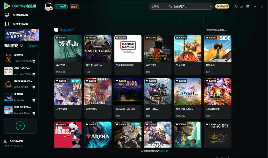Click the monitor icon beside 全部电脑游戏

point(7,15)
